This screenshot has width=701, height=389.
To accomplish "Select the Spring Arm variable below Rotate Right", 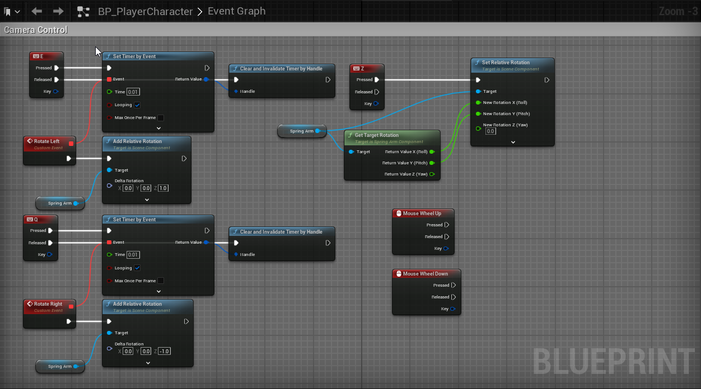I will coord(60,367).
